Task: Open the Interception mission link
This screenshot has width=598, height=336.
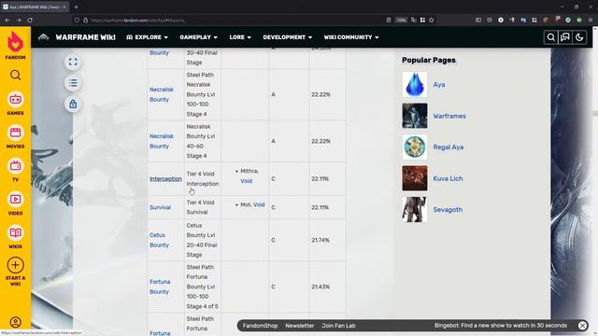Action: point(165,178)
